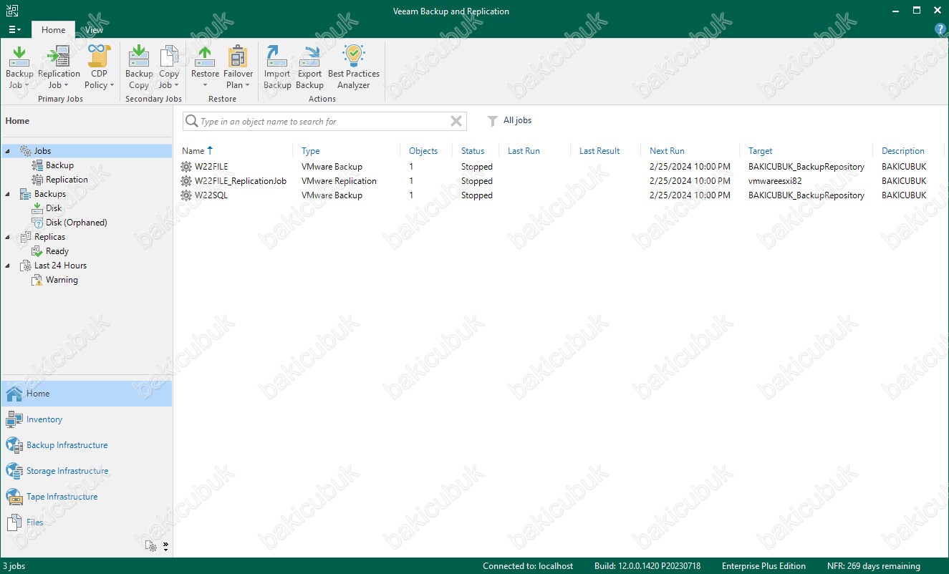Select Disk under Backups tree
This screenshot has width=949, height=574.
pos(54,208)
